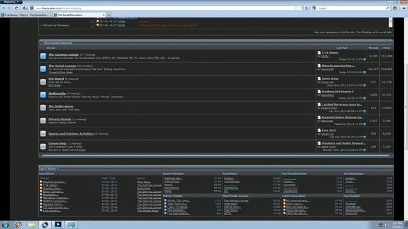This screenshot has height=229, width=408.
Task: Click the Bro Board forum status icon
Action: [43, 82]
